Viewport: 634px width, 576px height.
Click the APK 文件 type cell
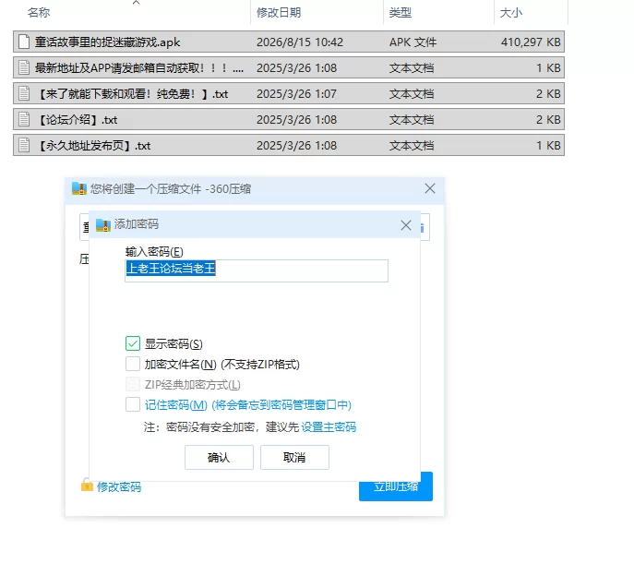click(x=413, y=42)
